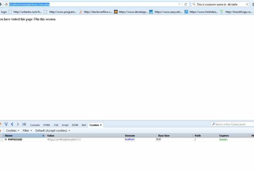254x171 pixels.
Task: Submit search with the arrow button
Action: tap(247, 4)
